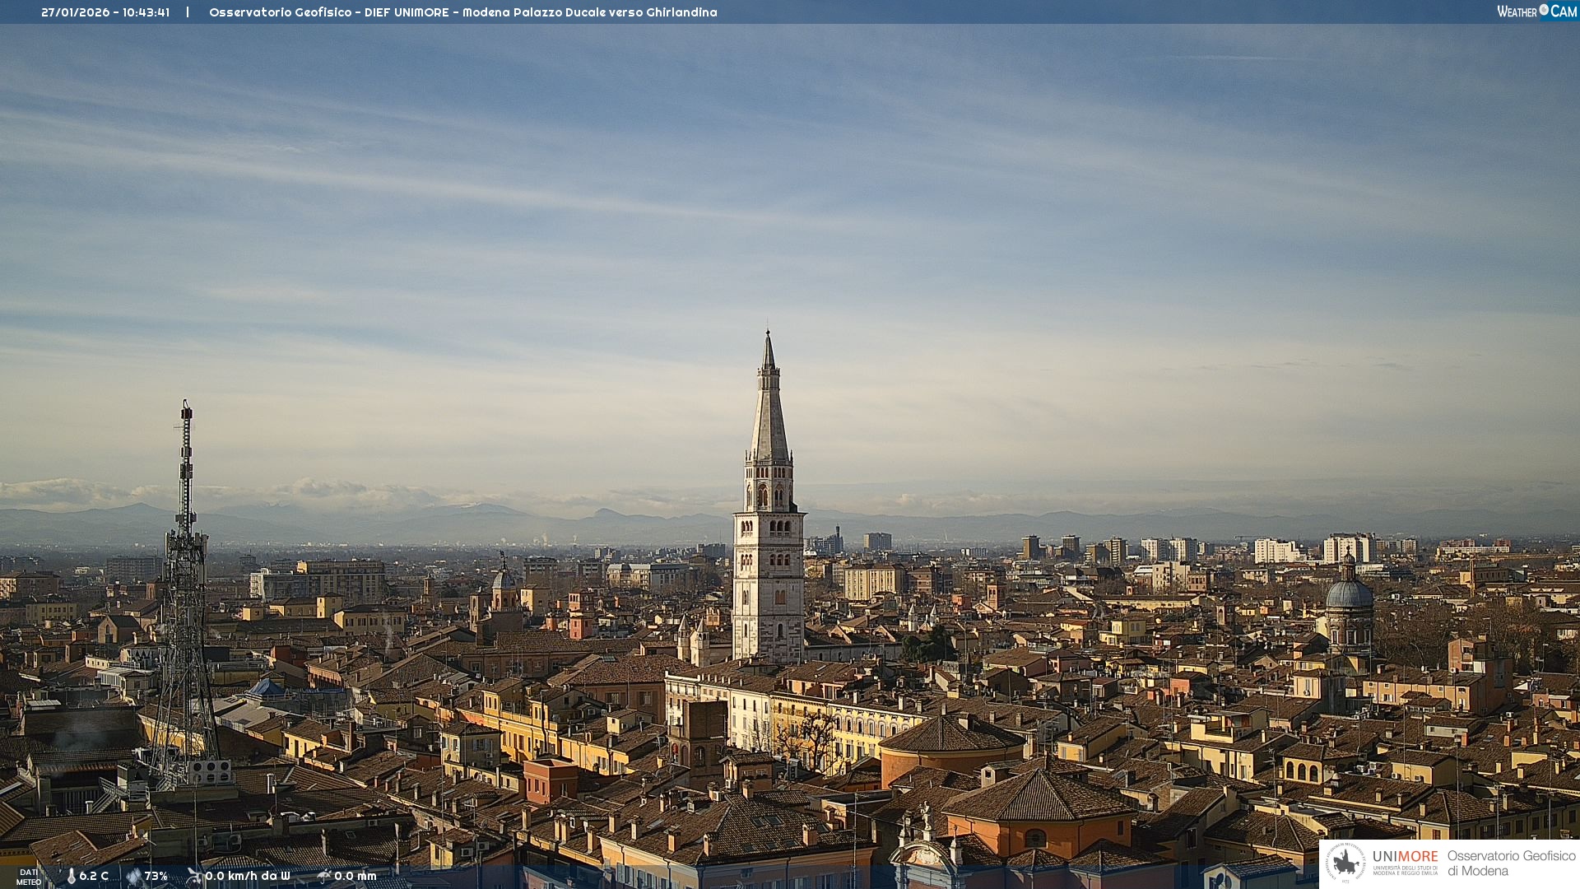Click the humidity water drops icon

click(x=133, y=876)
